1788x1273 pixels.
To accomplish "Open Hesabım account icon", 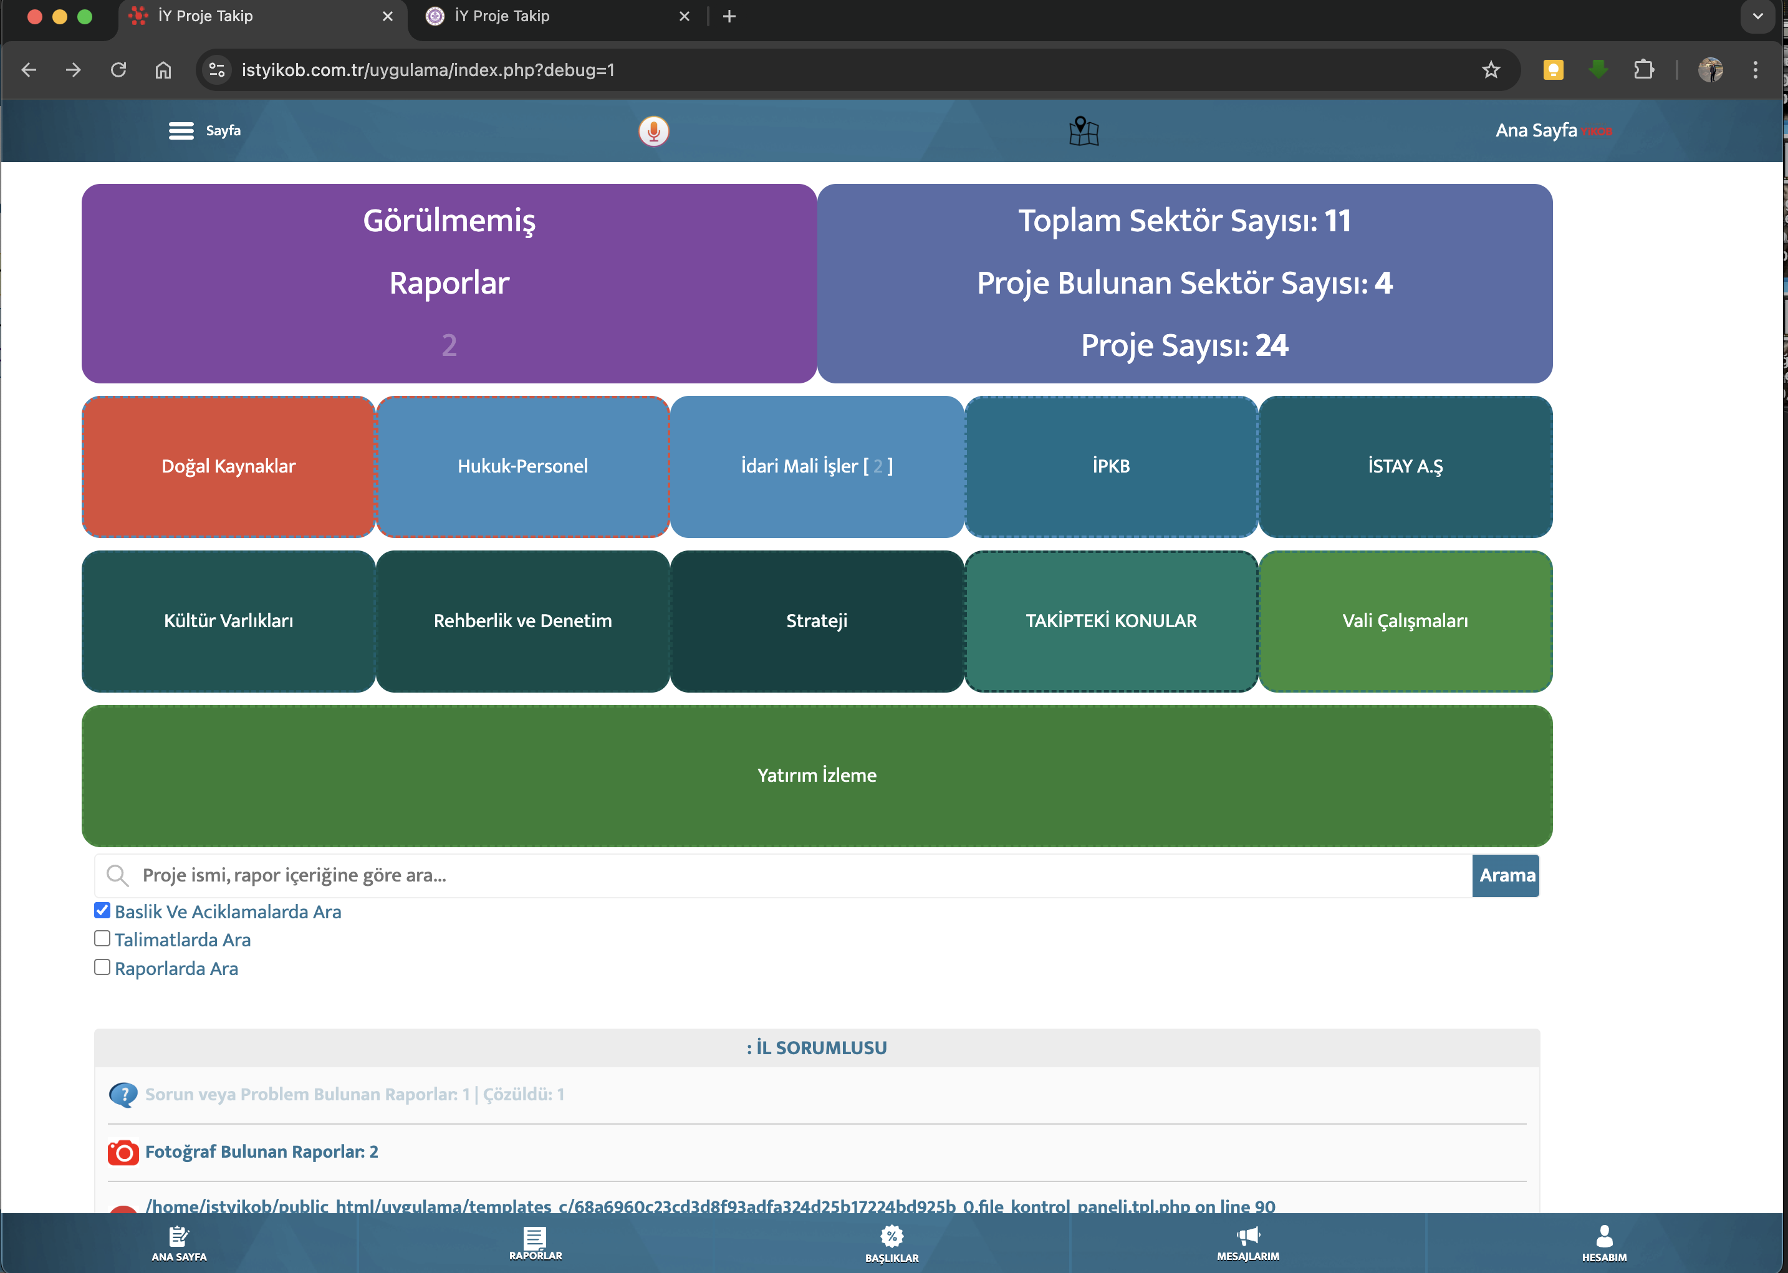I will click(1604, 1243).
